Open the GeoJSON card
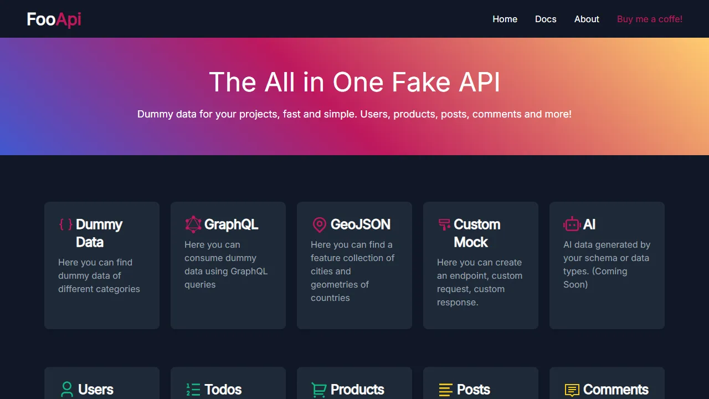This screenshot has width=709, height=399. (x=354, y=265)
